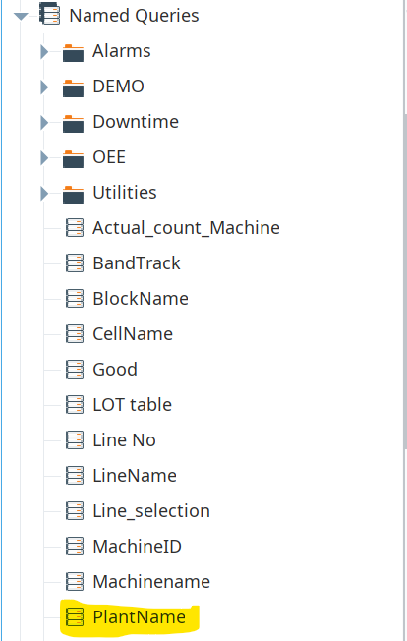Click the BandTrack query icon
407x641 pixels.
tap(75, 262)
